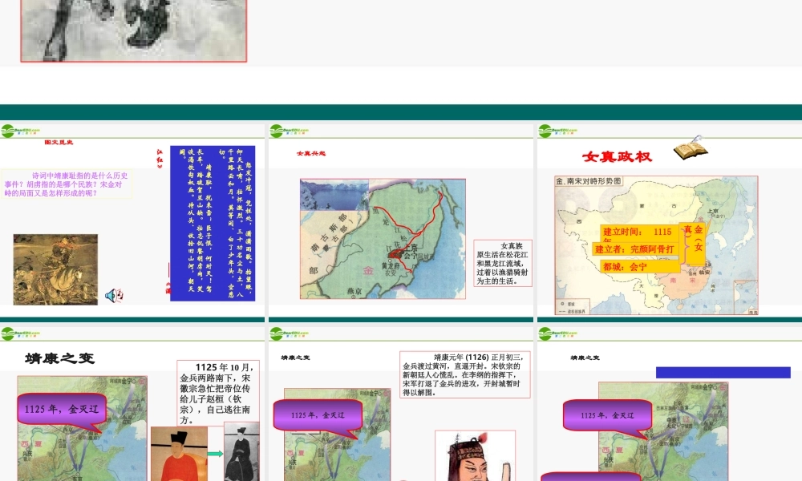Select the 1125年10月 金兵两路南下 text box
This screenshot has height=481, width=802.
[x=218, y=393]
